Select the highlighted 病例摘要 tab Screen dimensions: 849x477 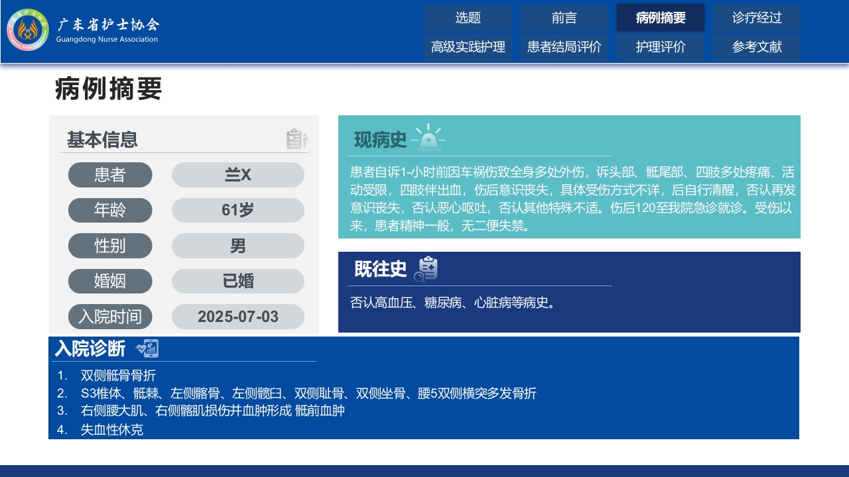pyautogui.click(x=661, y=18)
